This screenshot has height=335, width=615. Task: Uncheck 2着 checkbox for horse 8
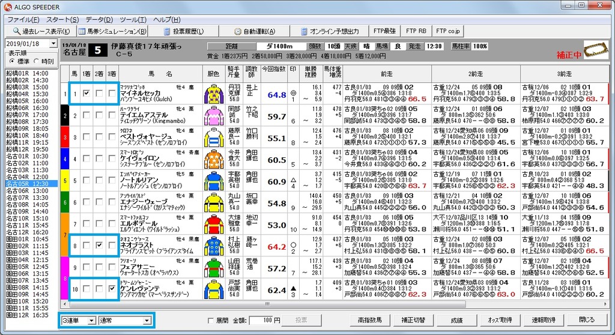[x=99, y=245]
